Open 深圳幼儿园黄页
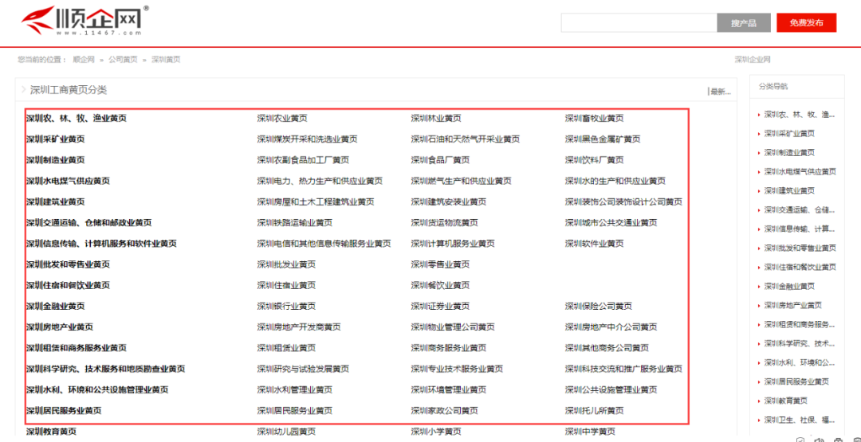Viewport: 861px width, 442px height. point(286,432)
